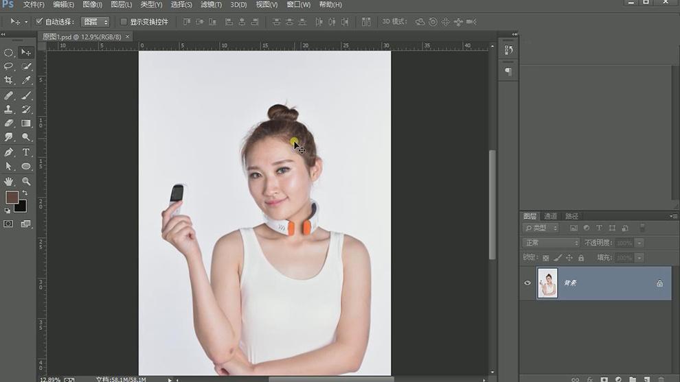Select the Gradient tool
The width and height of the screenshot is (680, 382).
pyautogui.click(x=26, y=123)
